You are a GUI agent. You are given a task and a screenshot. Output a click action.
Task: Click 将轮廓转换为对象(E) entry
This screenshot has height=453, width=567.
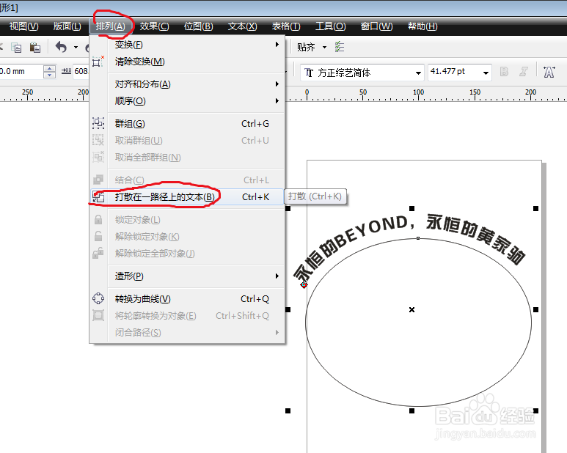pos(187,316)
